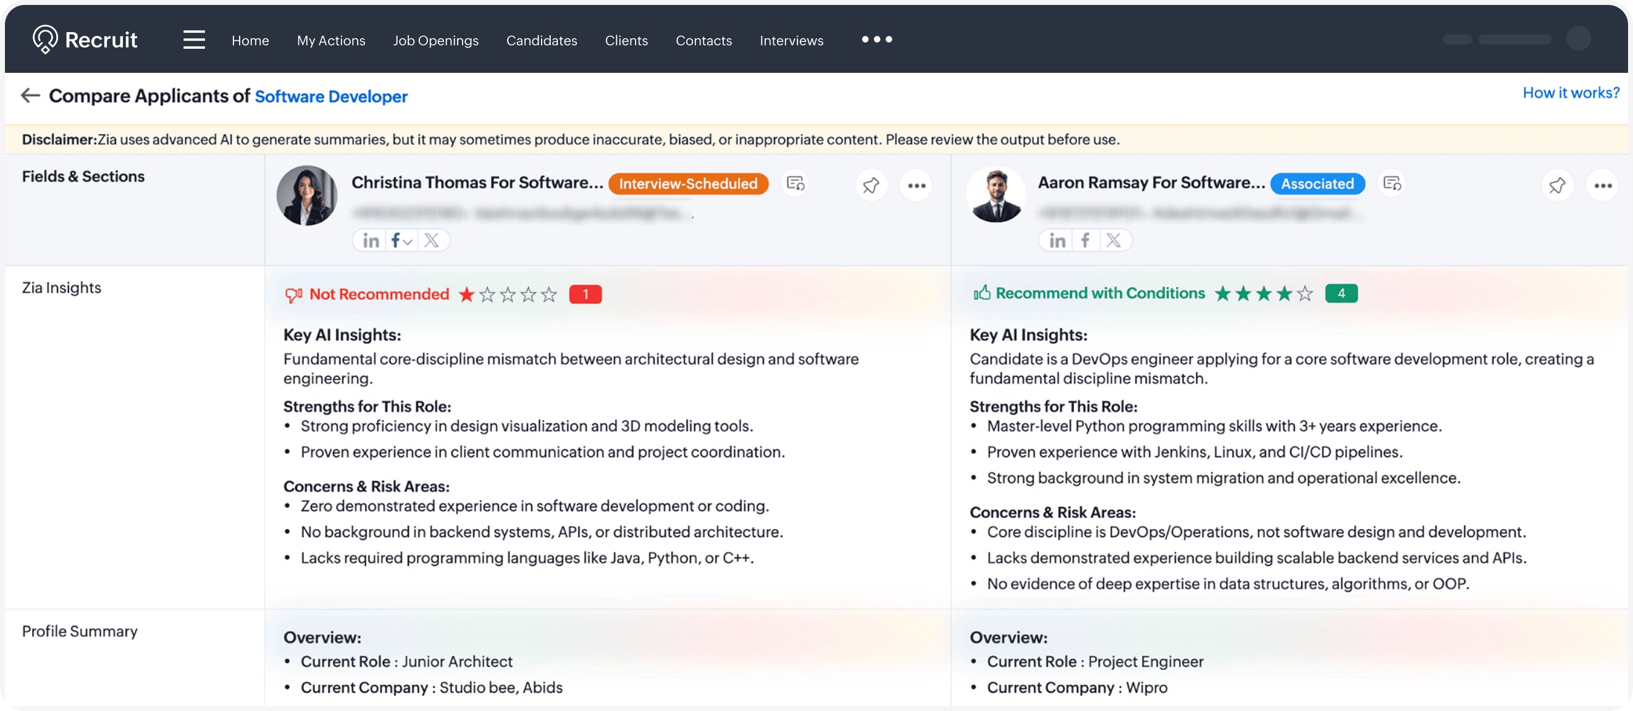
Task: Switch to Job Openings tab
Action: pos(435,41)
